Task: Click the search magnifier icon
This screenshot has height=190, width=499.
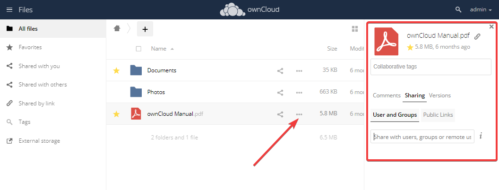Action: [458, 9]
